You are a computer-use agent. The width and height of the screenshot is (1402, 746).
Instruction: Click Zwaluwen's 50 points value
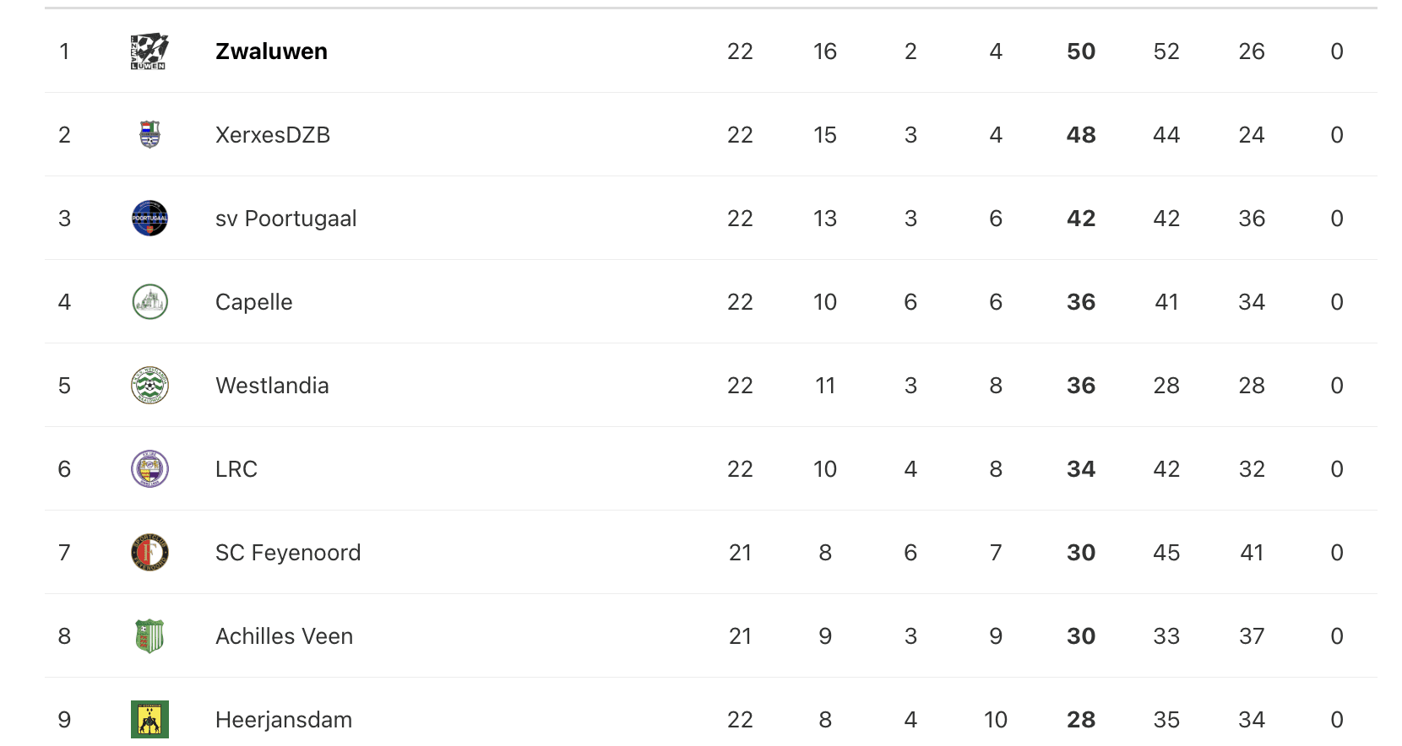pos(1081,51)
